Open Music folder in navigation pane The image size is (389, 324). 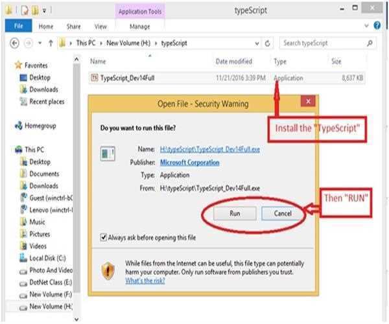coord(37,222)
